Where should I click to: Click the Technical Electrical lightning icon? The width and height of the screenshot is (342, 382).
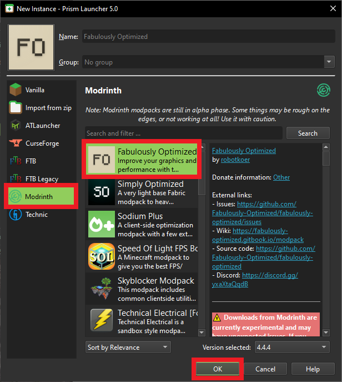click(x=102, y=320)
